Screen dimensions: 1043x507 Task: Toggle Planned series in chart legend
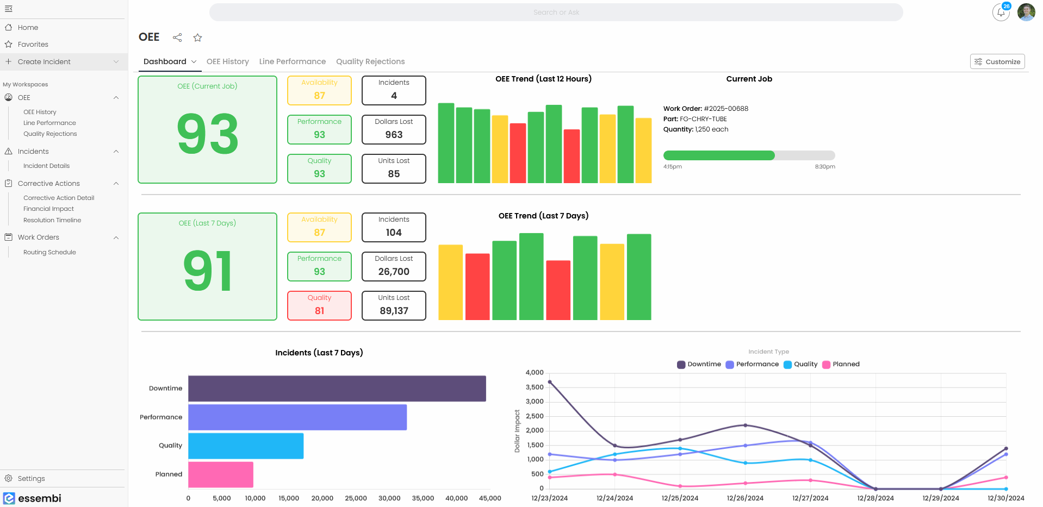[841, 364]
